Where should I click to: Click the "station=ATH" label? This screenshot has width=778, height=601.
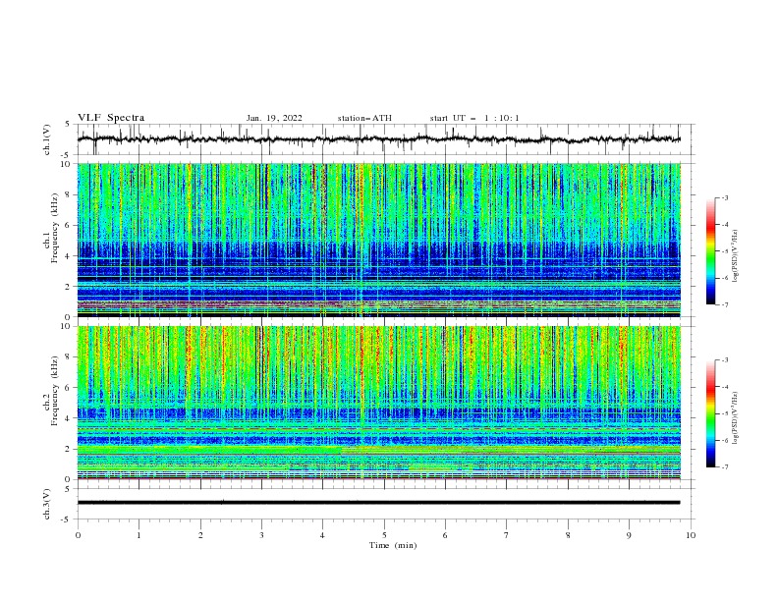point(364,118)
